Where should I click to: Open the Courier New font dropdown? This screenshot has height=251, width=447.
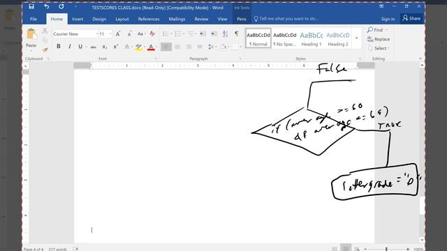97,34
